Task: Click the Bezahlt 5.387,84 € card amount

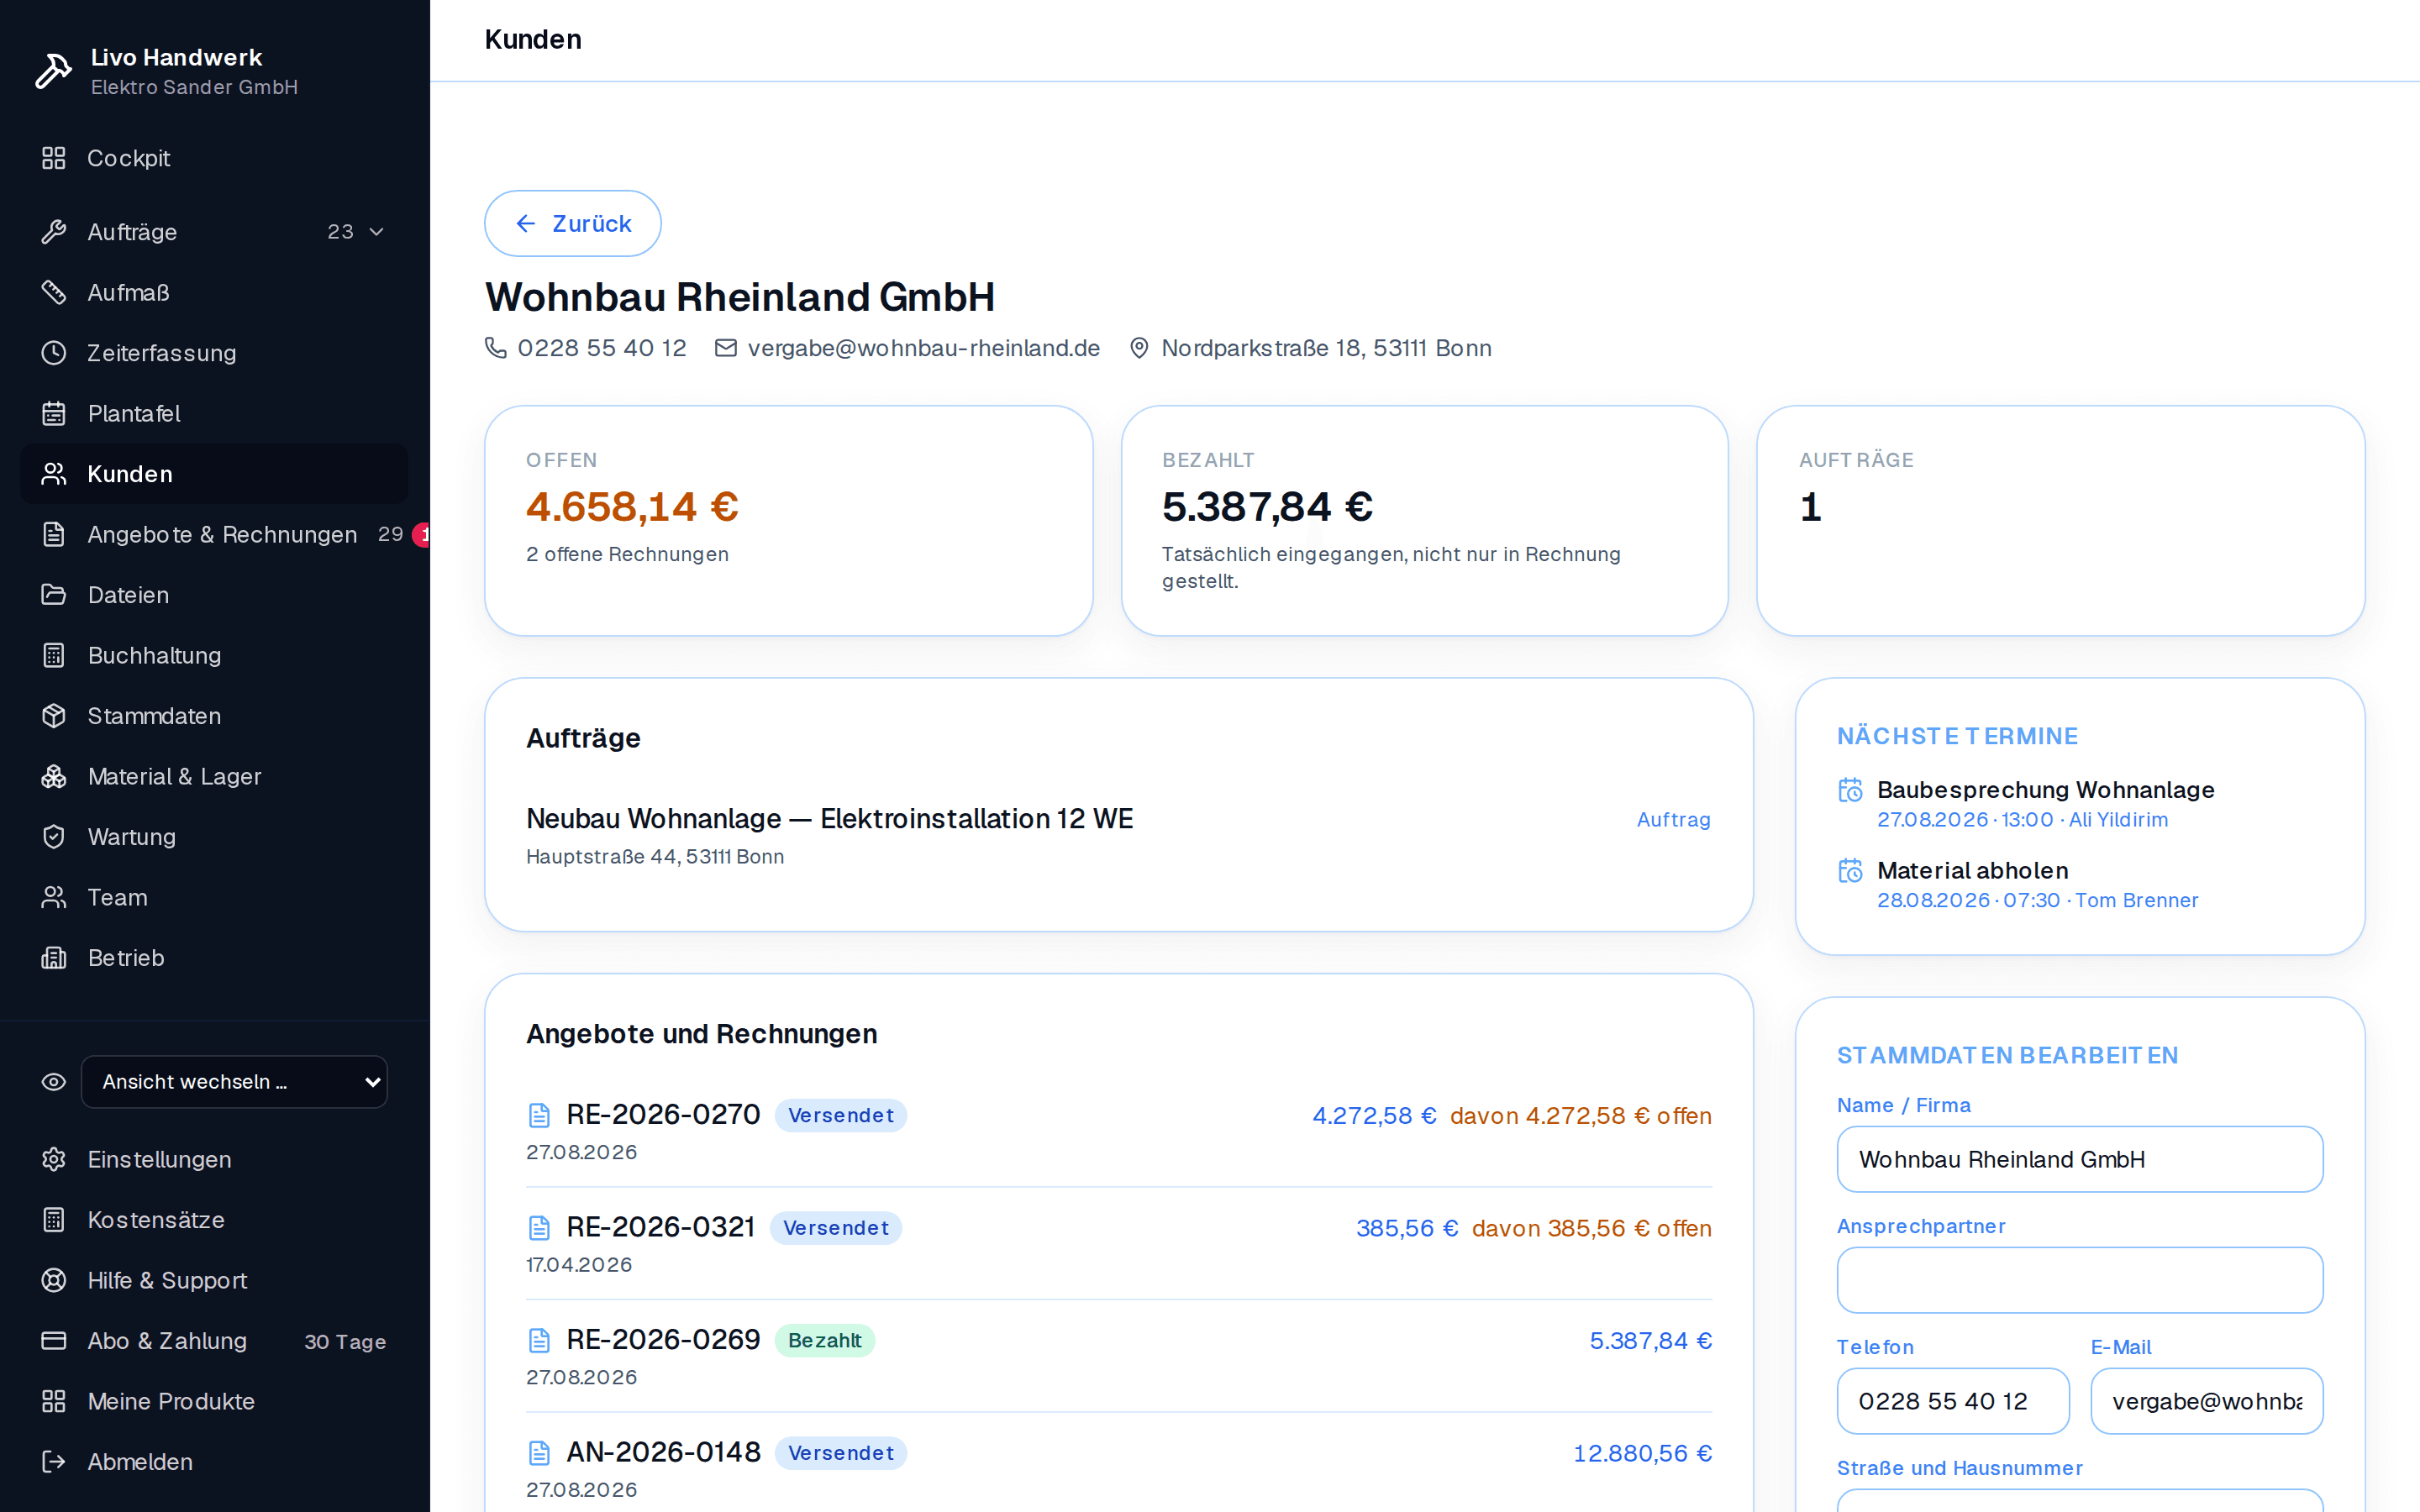Action: pyautogui.click(x=1267, y=507)
